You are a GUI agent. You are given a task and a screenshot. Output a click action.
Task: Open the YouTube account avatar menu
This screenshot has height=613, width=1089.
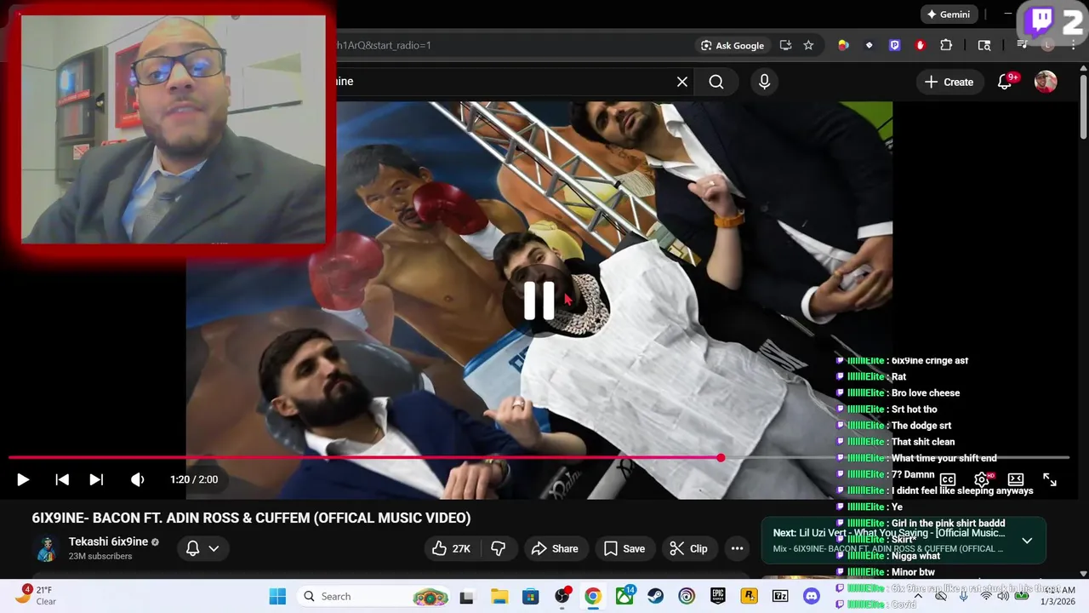(1046, 82)
